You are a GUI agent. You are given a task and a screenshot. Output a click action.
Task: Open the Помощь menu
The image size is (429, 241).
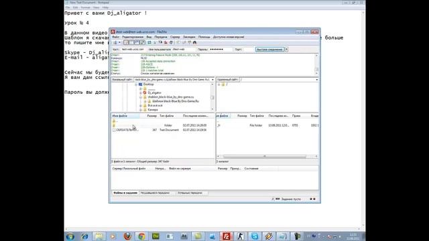(x=204, y=37)
